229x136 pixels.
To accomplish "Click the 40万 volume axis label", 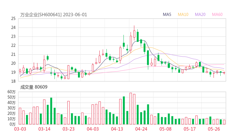I will coord(11,103).
